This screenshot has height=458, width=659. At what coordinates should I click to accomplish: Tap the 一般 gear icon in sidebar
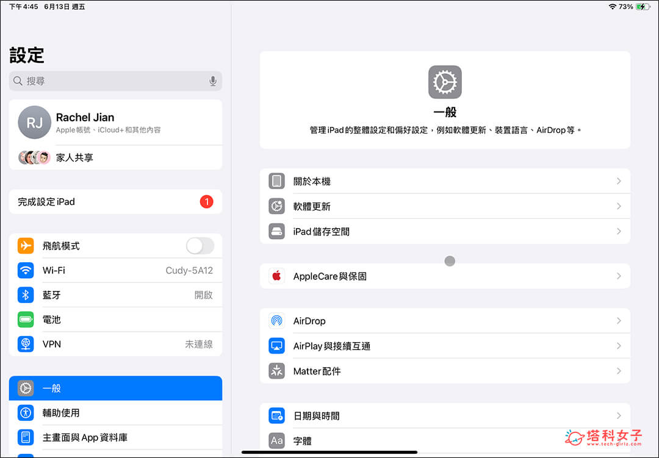click(x=26, y=388)
